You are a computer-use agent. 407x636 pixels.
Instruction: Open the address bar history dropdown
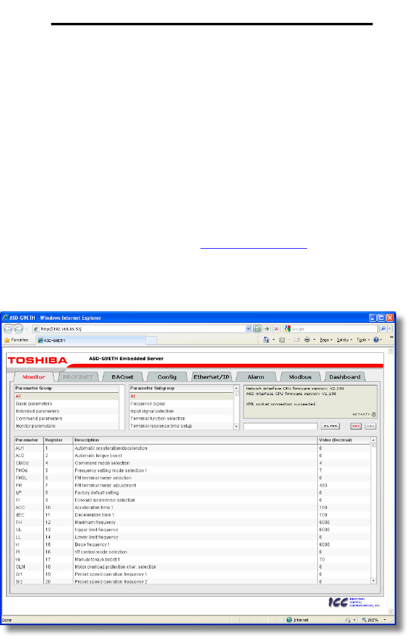[249, 329]
